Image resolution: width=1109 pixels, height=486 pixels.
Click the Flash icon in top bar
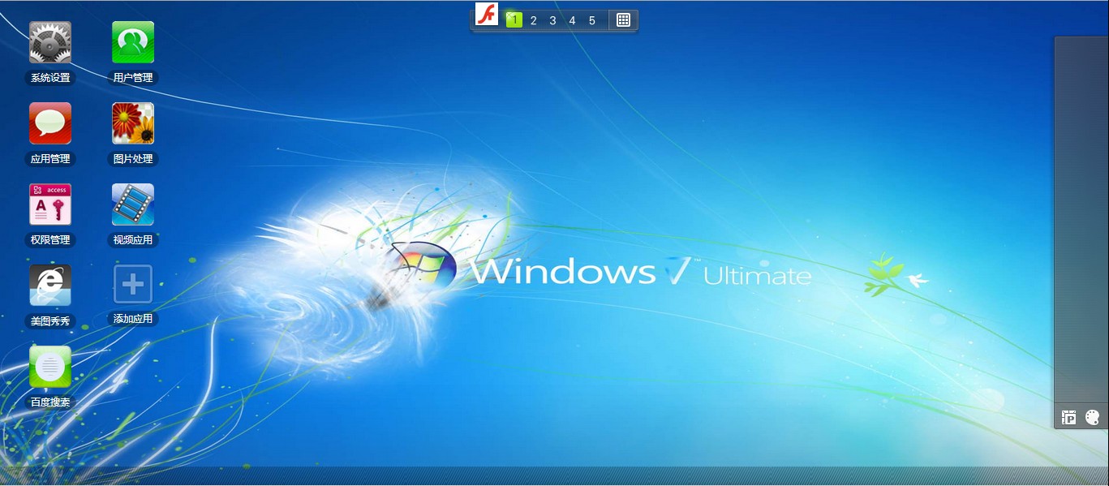(x=486, y=15)
